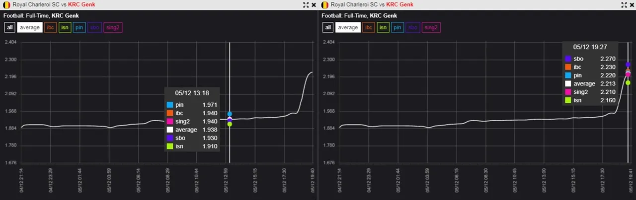Click the left panel title 'Royal Charleroi SC vs KRC Genk'

(54, 4)
